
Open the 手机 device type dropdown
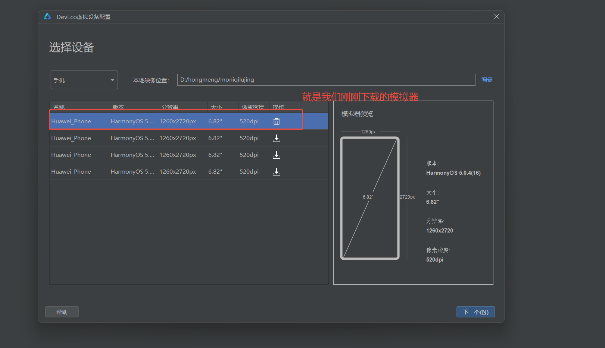pos(84,80)
